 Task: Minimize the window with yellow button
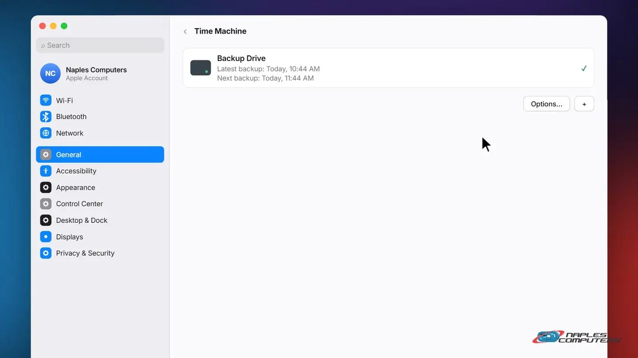coord(53,26)
